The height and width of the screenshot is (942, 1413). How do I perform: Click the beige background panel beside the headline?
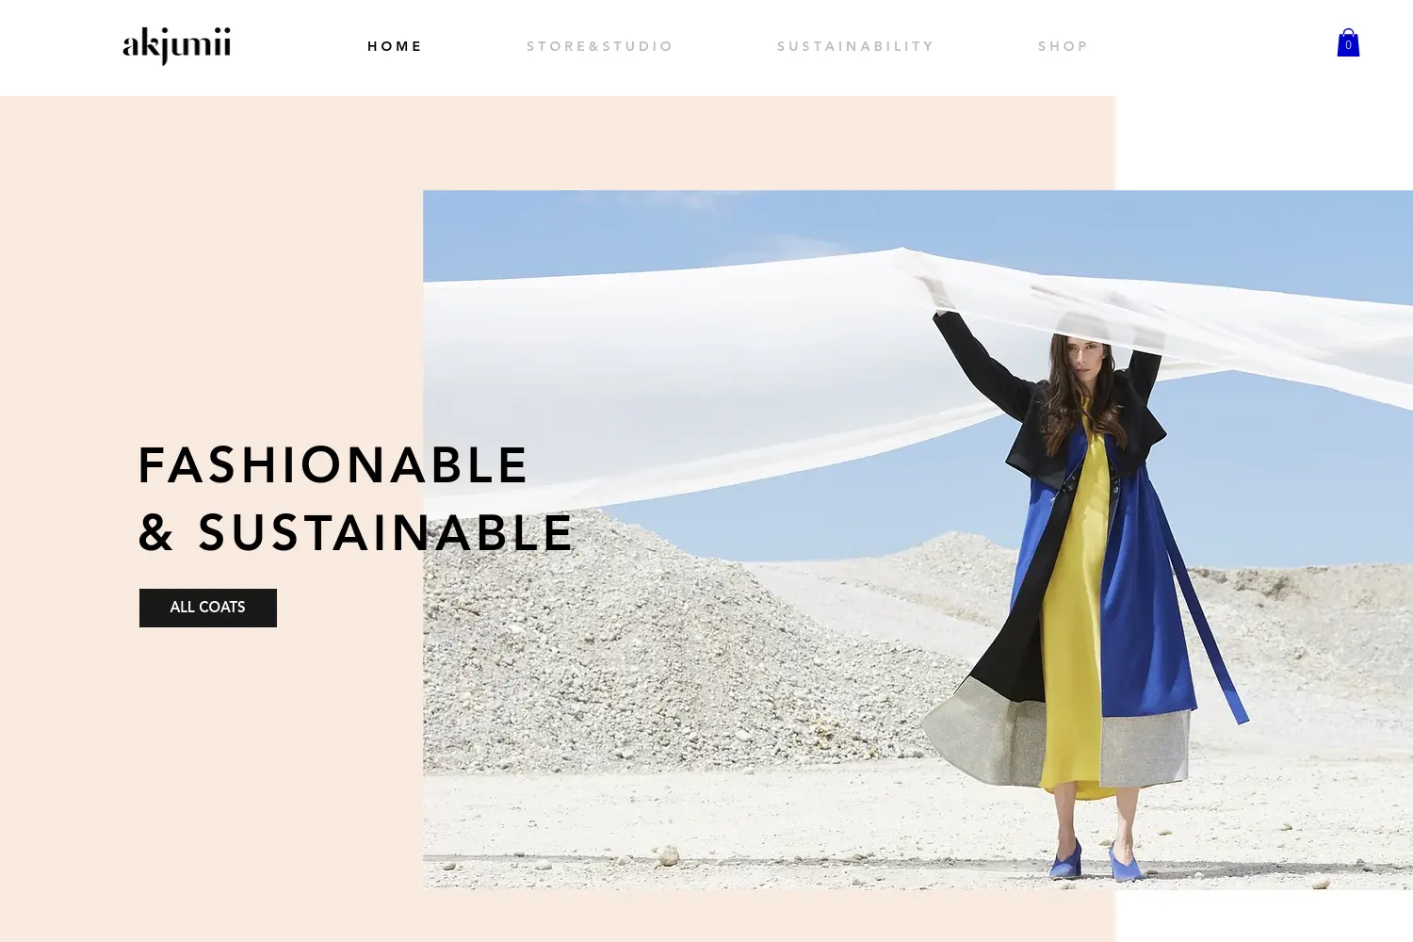point(211,283)
